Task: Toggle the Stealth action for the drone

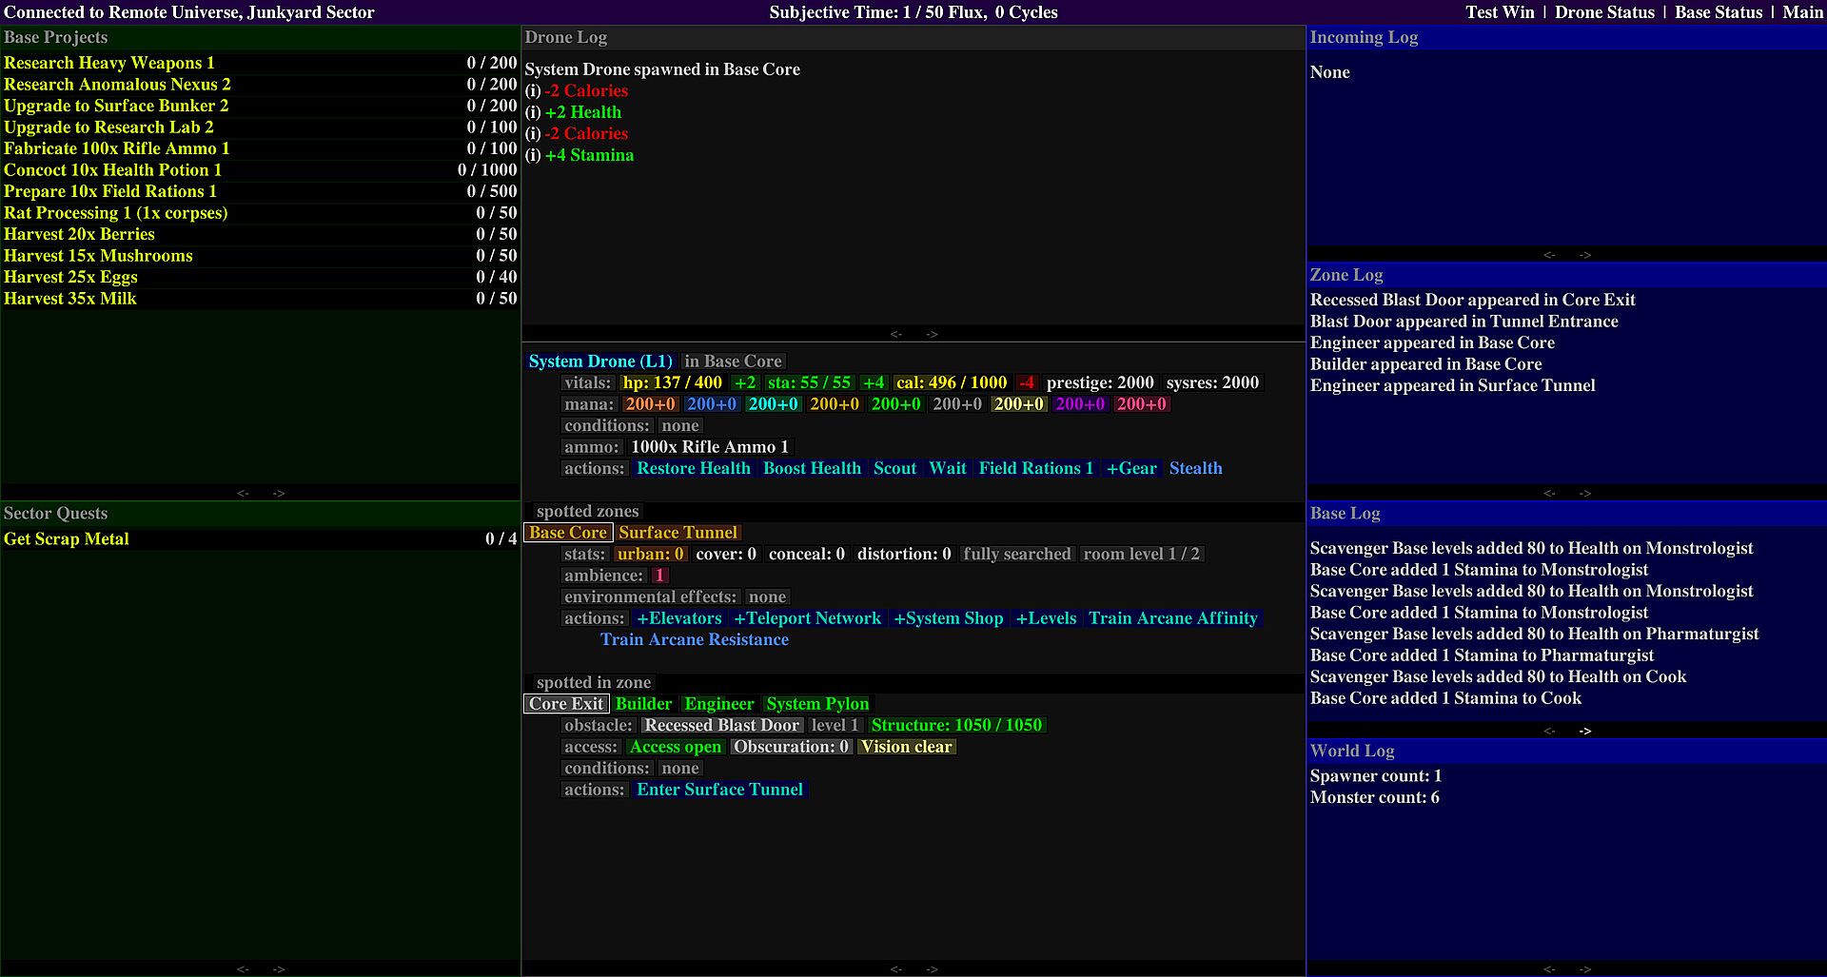Action: click(x=1195, y=468)
